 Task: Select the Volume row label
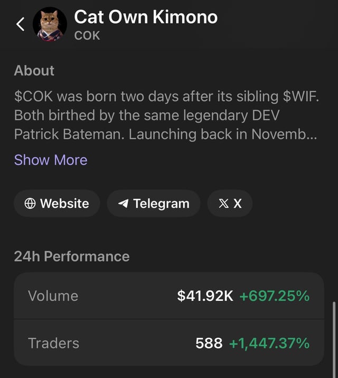pos(53,296)
